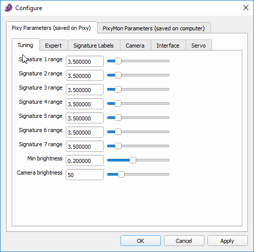This screenshot has height=252, width=254.
Task: Click the Signature 6 range value field
Action: tap(84, 132)
